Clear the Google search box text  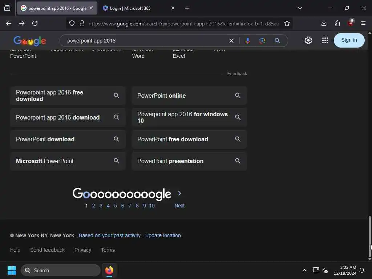(231, 41)
